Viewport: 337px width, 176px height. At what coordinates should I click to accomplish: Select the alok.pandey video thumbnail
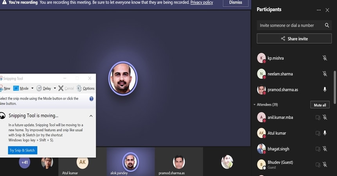coord(130,162)
